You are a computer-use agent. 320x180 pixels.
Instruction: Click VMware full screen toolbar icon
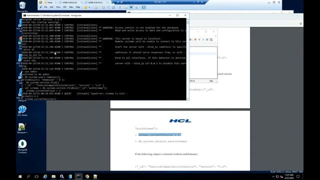coord(131,7)
